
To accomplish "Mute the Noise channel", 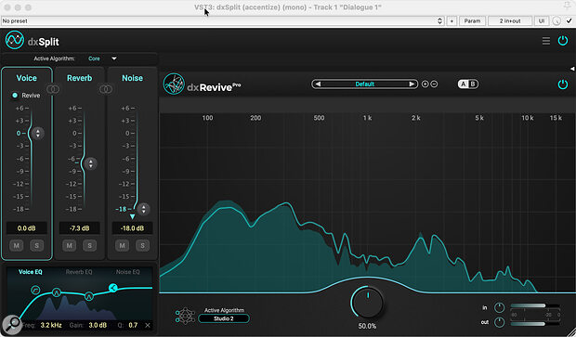I will coord(122,245).
